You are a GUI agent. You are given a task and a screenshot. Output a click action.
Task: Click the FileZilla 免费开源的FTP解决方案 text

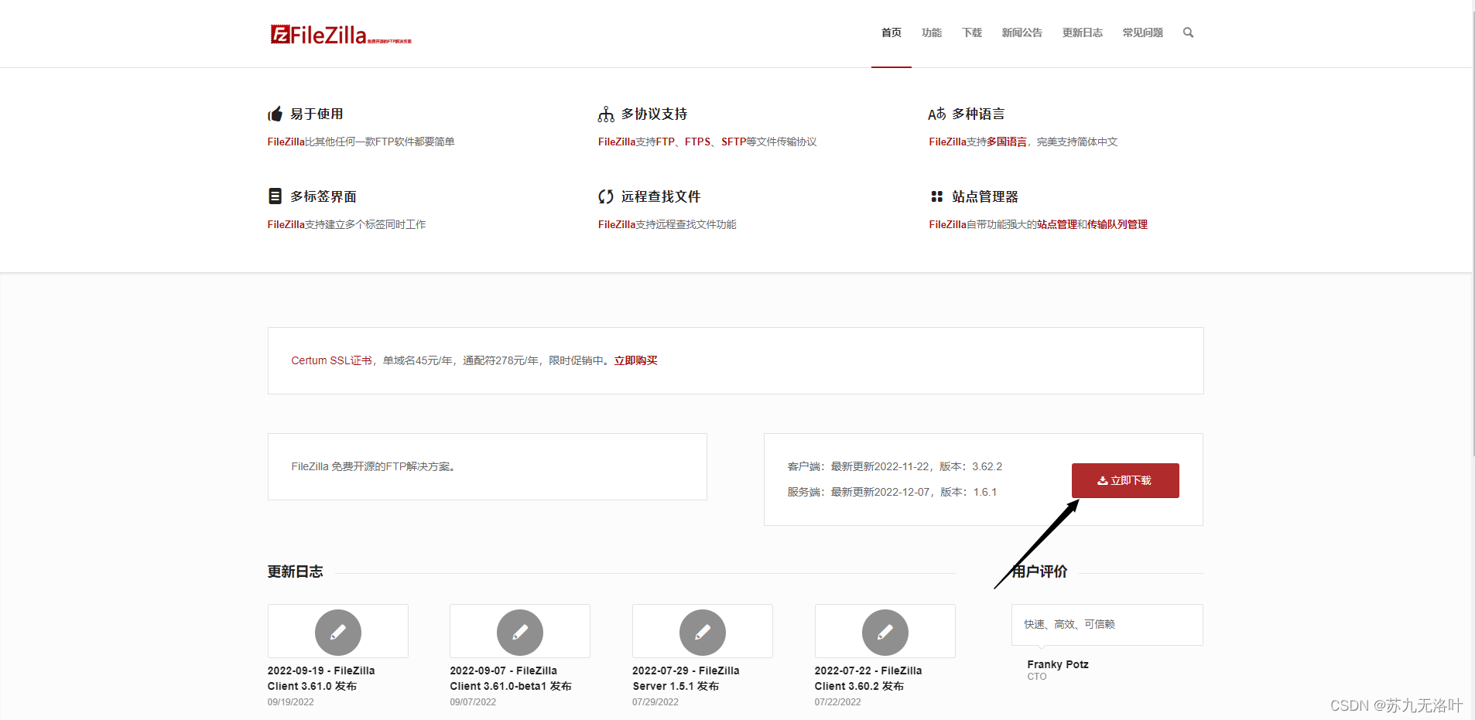(375, 466)
